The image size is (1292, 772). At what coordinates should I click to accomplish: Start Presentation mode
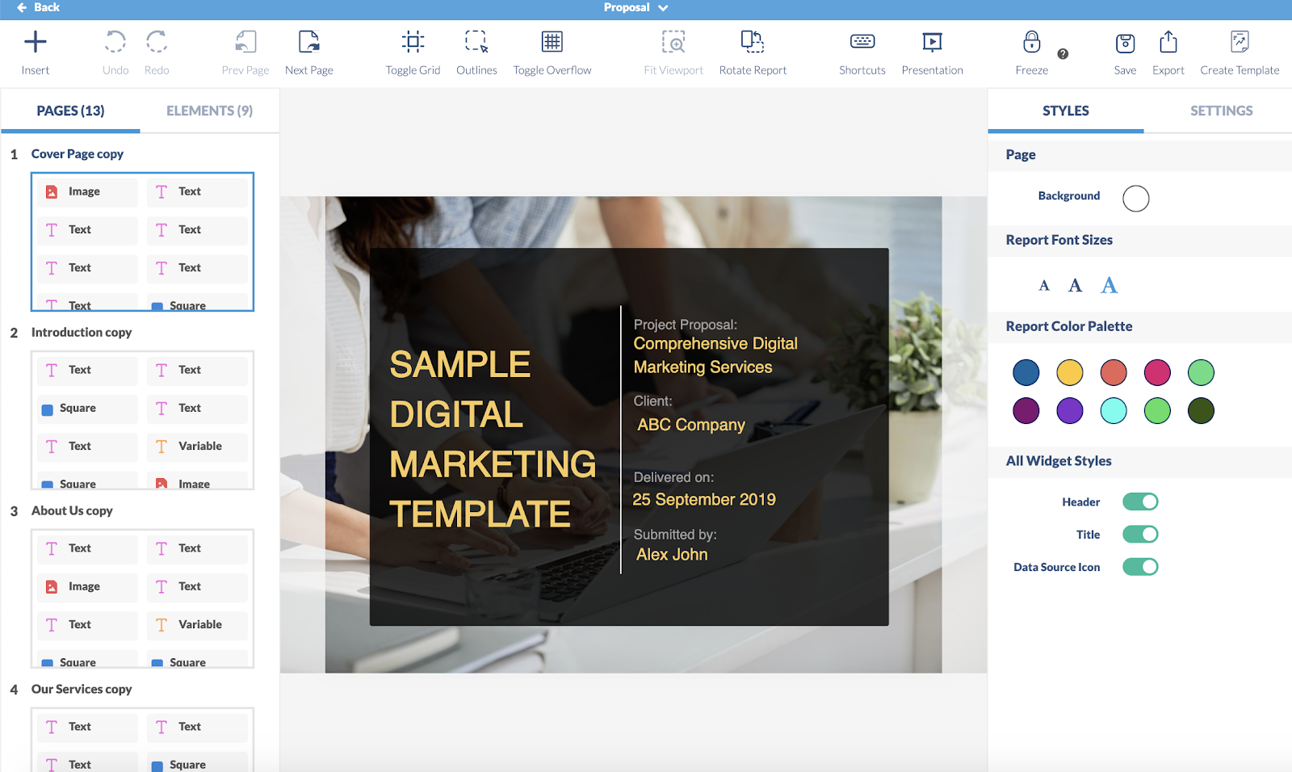coord(932,53)
